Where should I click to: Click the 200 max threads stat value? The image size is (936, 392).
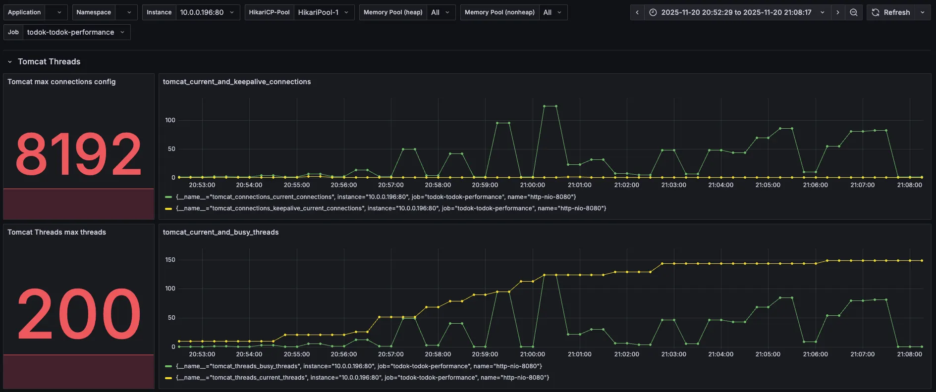79,314
